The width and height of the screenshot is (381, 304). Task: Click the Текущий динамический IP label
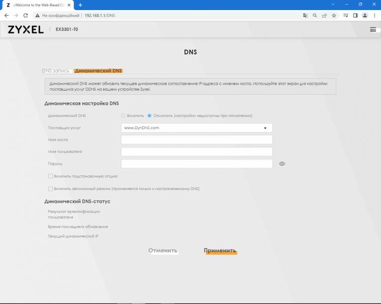tap(73, 236)
